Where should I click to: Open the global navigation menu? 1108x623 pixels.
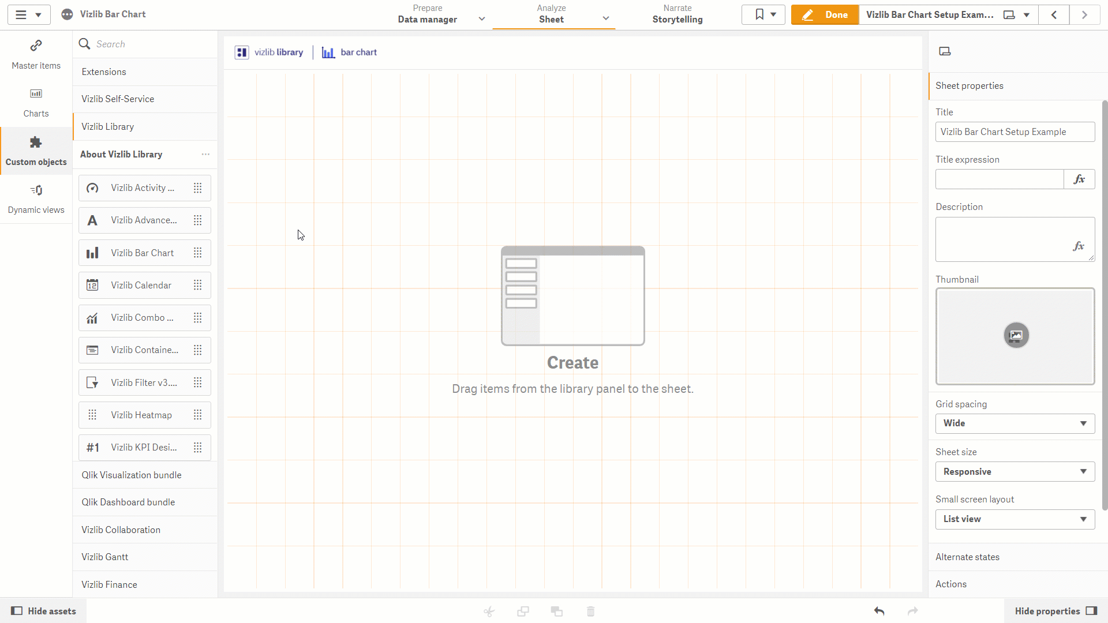point(28,14)
